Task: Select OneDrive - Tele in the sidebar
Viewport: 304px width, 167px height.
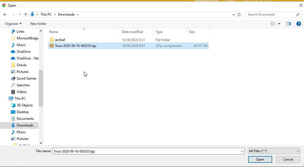Action: click(x=28, y=58)
